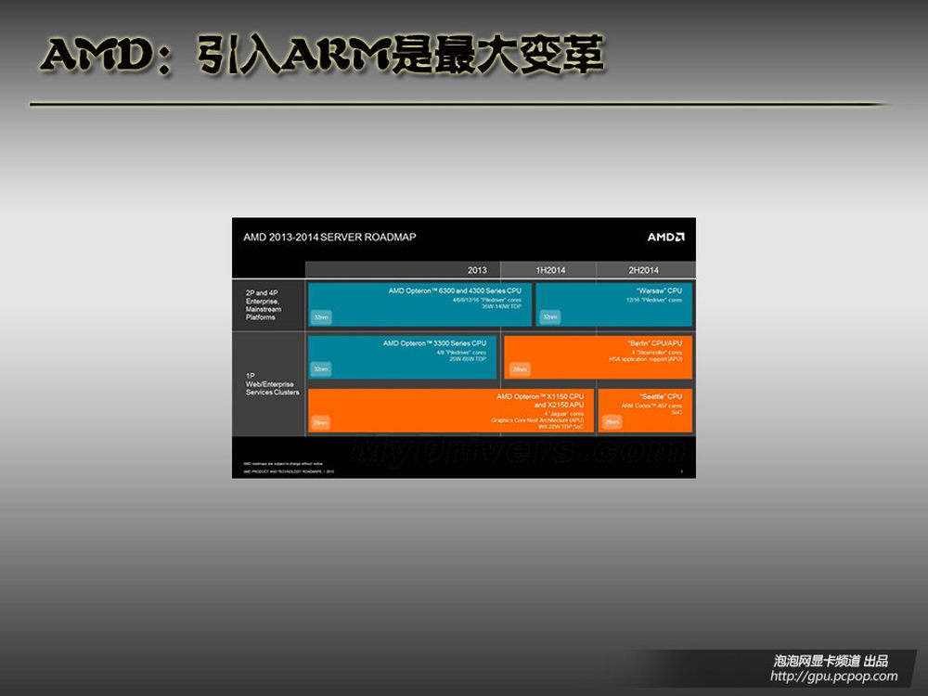
Task: Click the AMD logo on the roadmap
Action: [x=665, y=238]
